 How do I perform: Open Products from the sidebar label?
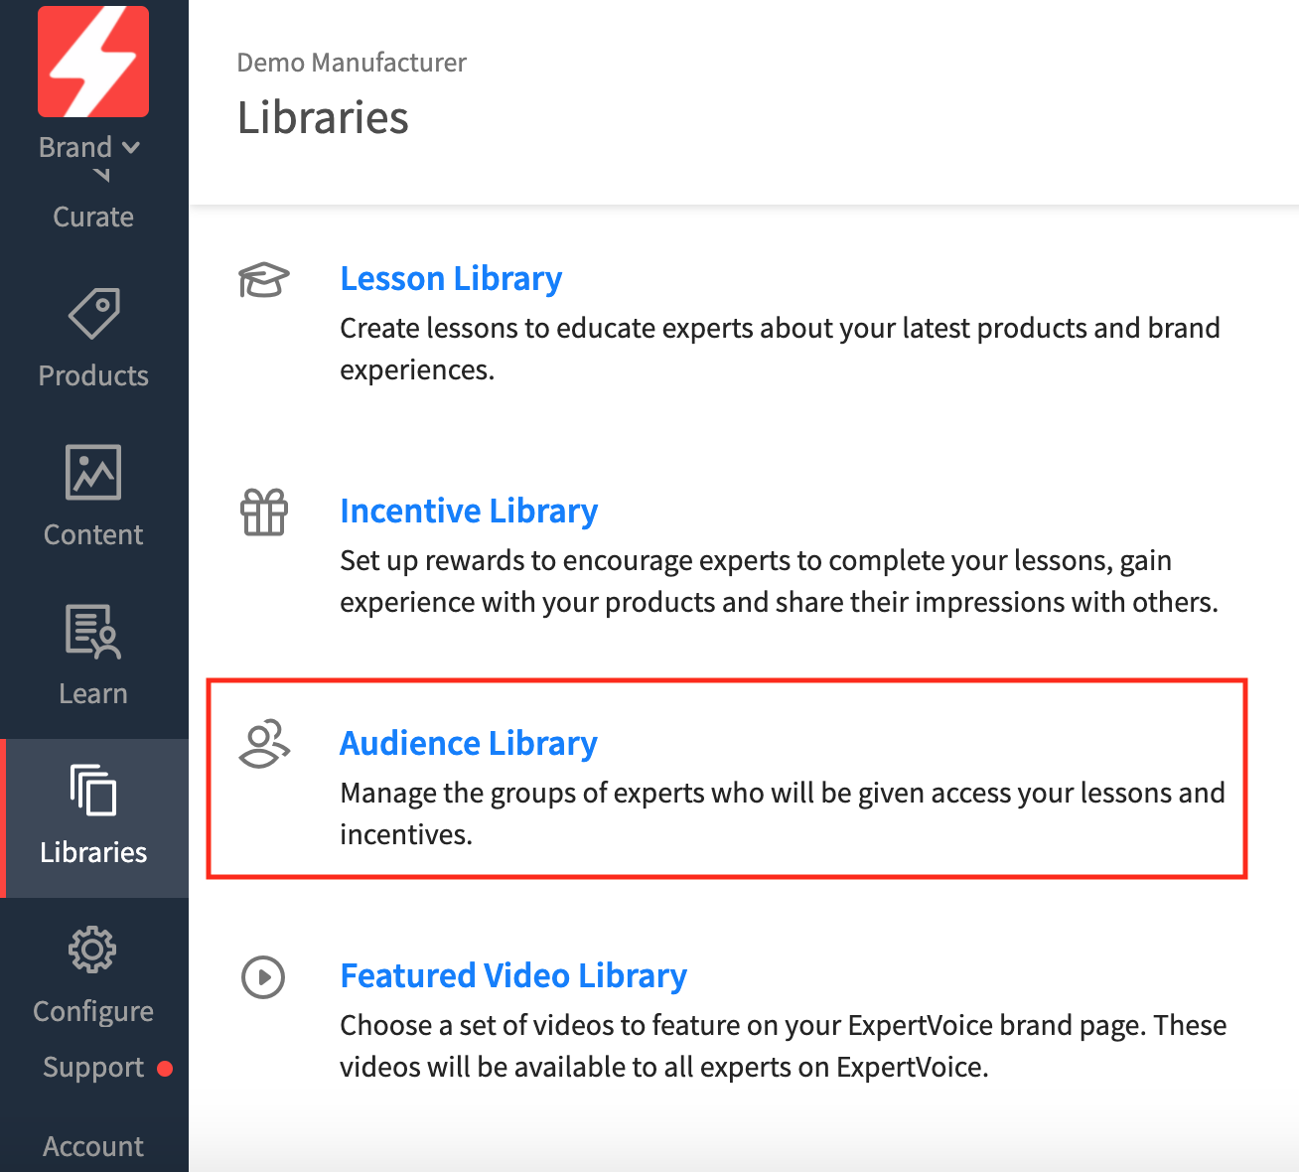coord(93,375)
